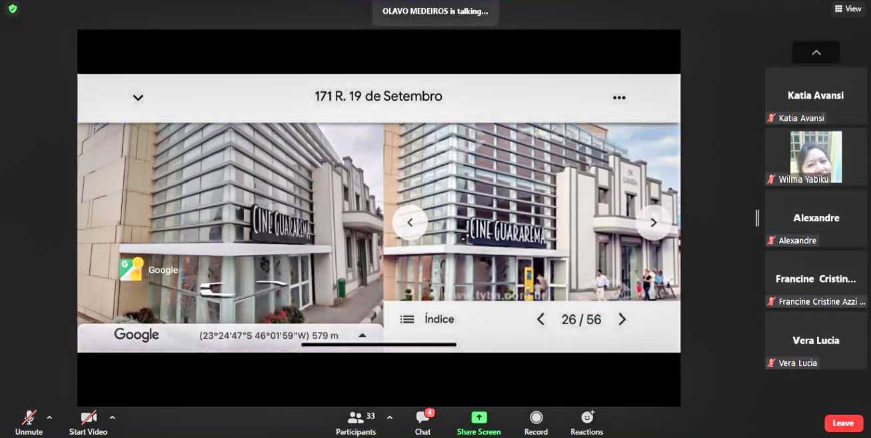
Task: Click the red Leave button
Action: [x=843, y=423]
